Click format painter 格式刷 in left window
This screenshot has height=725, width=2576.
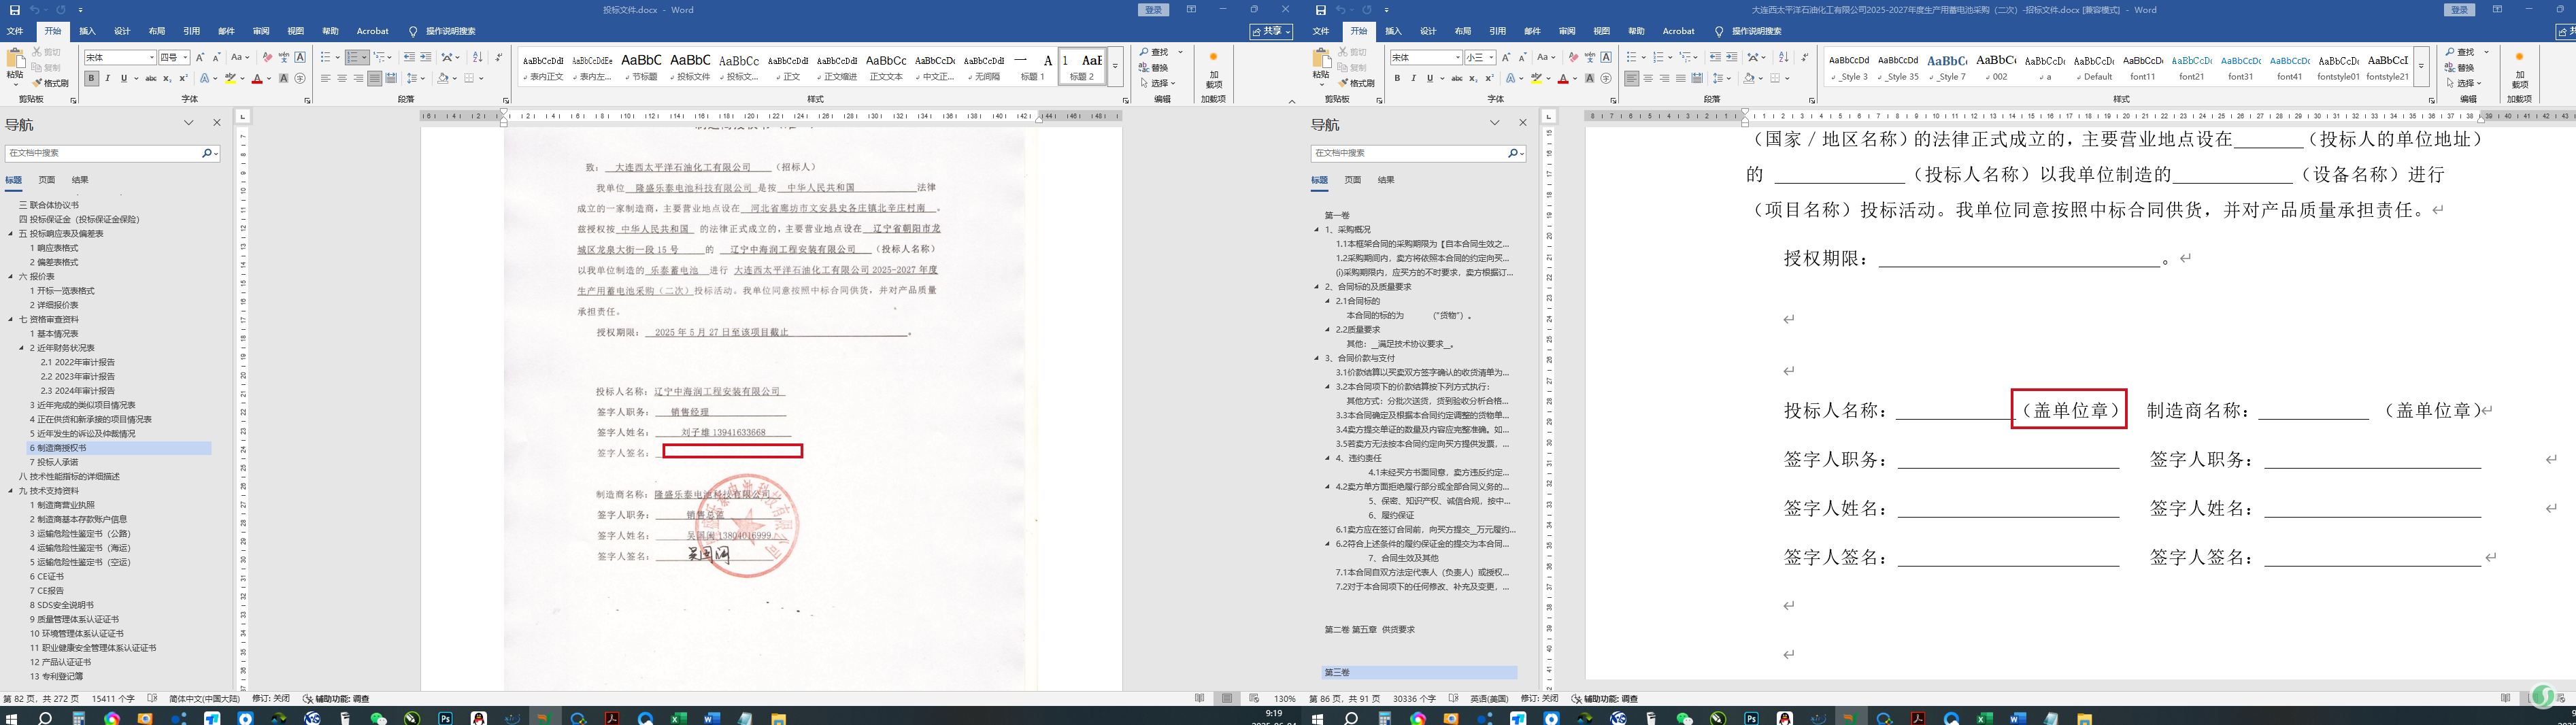click(x=51, y=83)
